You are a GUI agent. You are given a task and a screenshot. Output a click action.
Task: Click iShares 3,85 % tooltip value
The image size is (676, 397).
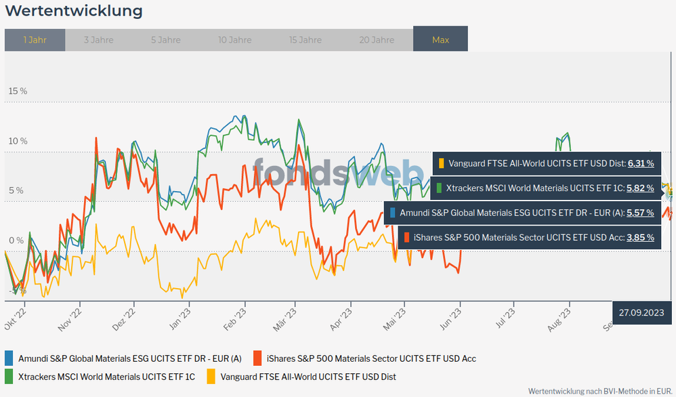point(641,237)
